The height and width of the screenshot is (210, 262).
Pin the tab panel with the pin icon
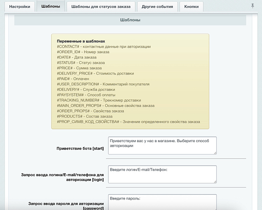pos(253,6)
